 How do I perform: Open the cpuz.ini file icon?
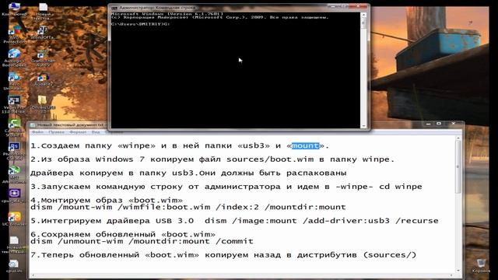pos(14,266)
